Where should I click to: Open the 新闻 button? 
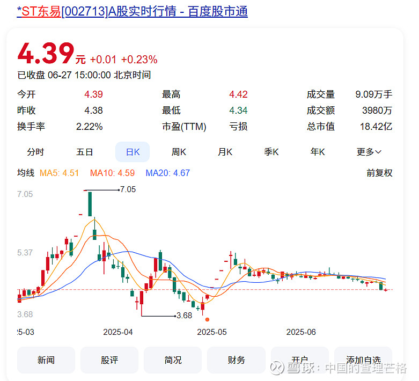(46, 360)
